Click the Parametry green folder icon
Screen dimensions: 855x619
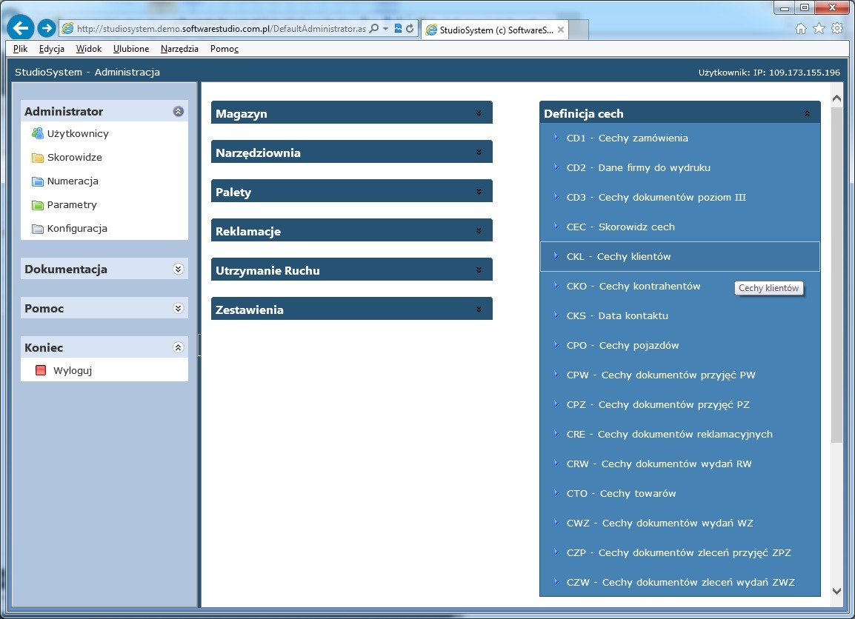click(x=38, y=205)
